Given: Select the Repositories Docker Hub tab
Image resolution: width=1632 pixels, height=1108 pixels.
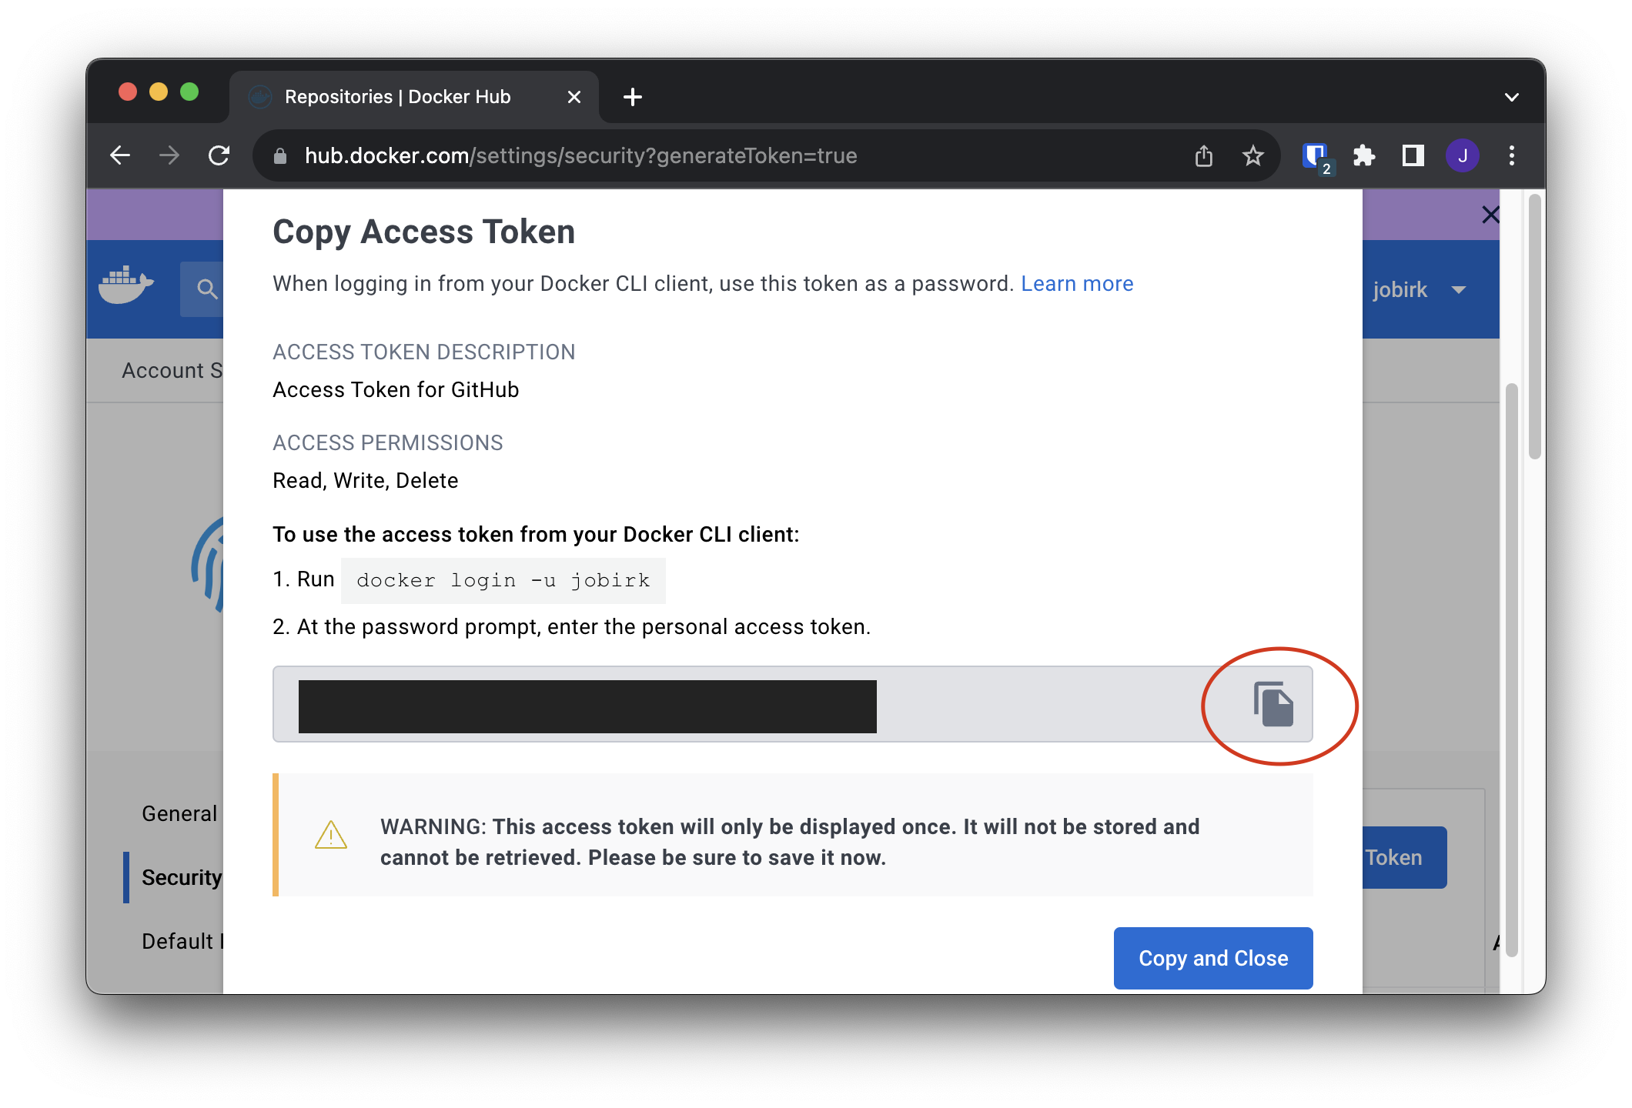Looking at the screenshot, I should point(397,97).
